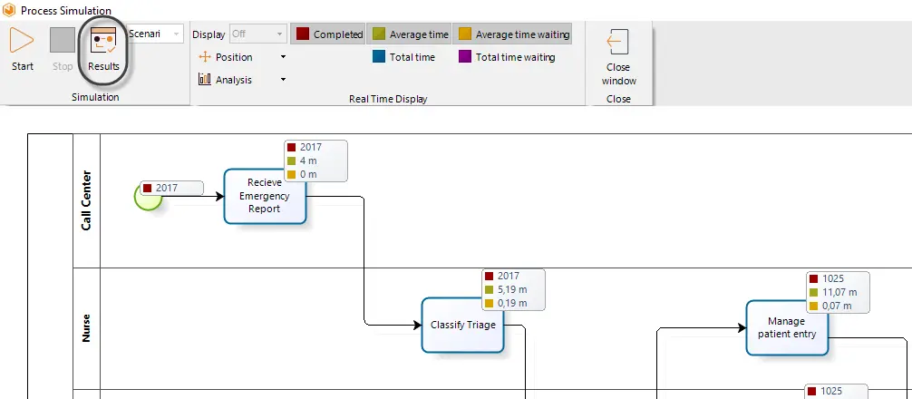Viewport: 912px width, 399px height.
Task: Toggle the Total time display
Action: (404, 57)
